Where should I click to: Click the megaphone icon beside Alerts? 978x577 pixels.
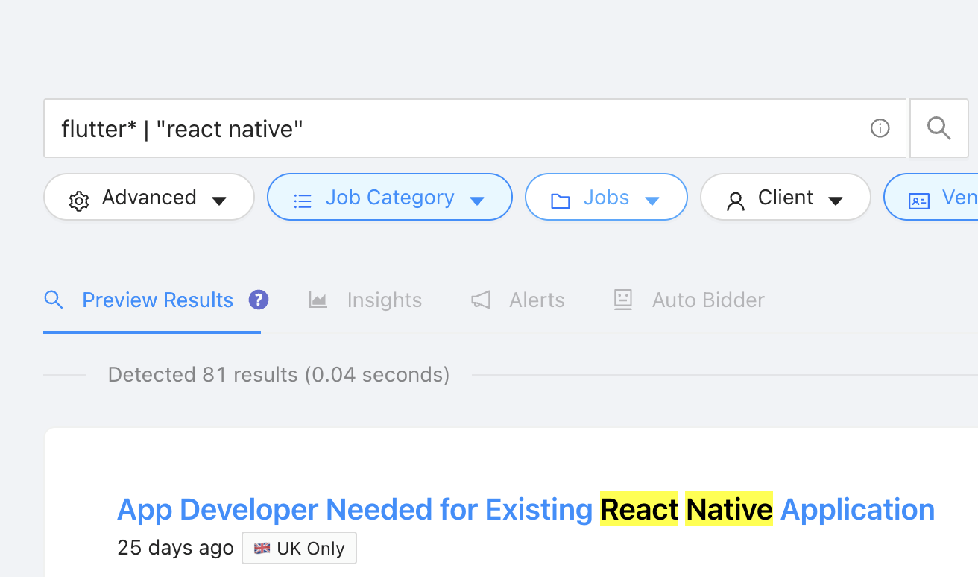coord(481,300)
